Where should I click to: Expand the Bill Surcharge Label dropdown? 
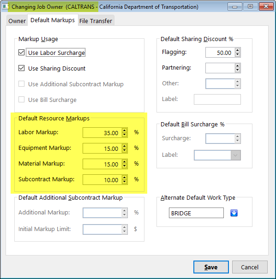coord(235,155)
